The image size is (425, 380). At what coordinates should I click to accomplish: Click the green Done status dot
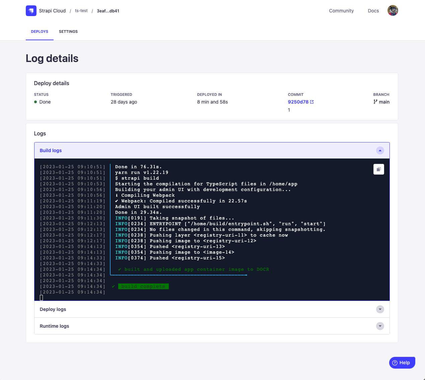[x=36, y=102]
